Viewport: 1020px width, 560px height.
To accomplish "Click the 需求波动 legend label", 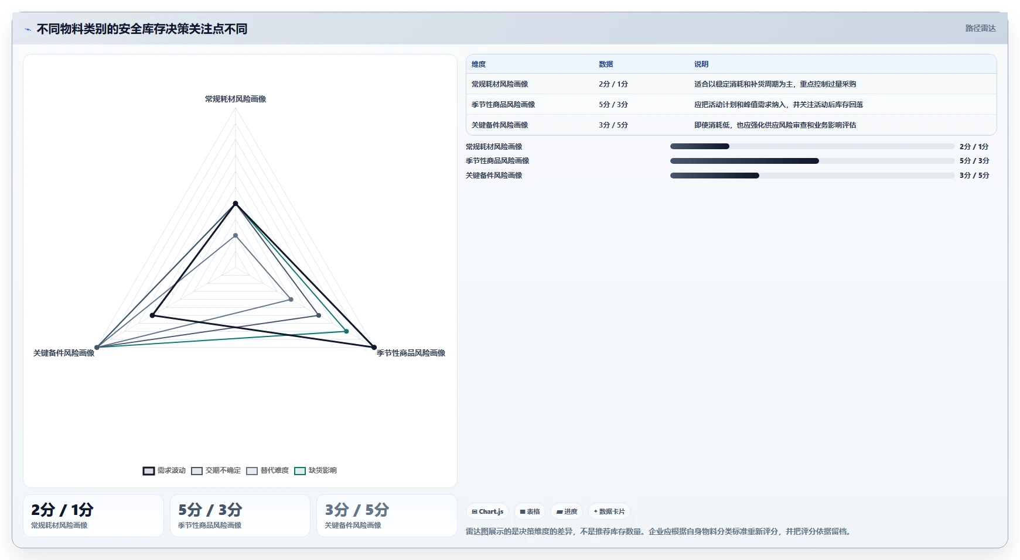I will 172,470.
